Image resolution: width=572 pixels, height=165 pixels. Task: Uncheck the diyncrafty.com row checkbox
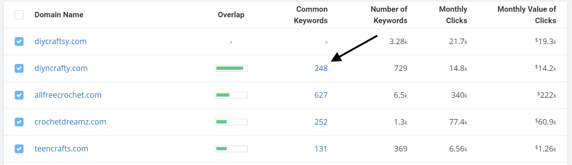tap(19, 68)
